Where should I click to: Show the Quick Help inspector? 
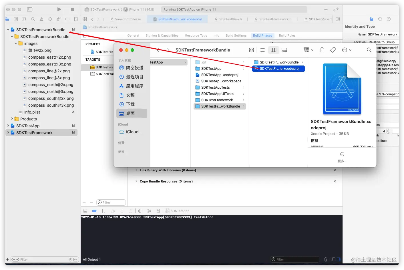389,19
